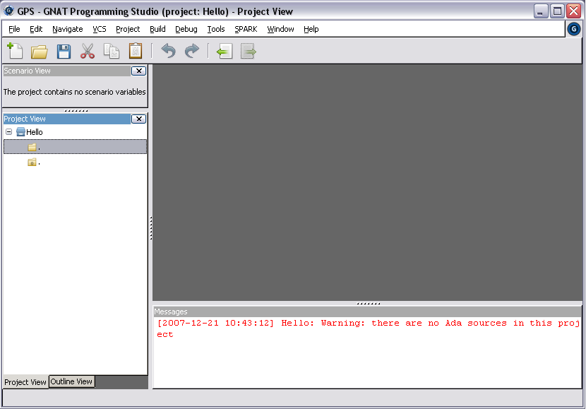Click the Paste clipboard icon
Viewport: 586px width, 409px height.
pyautogui.click(x=136, y=52)
